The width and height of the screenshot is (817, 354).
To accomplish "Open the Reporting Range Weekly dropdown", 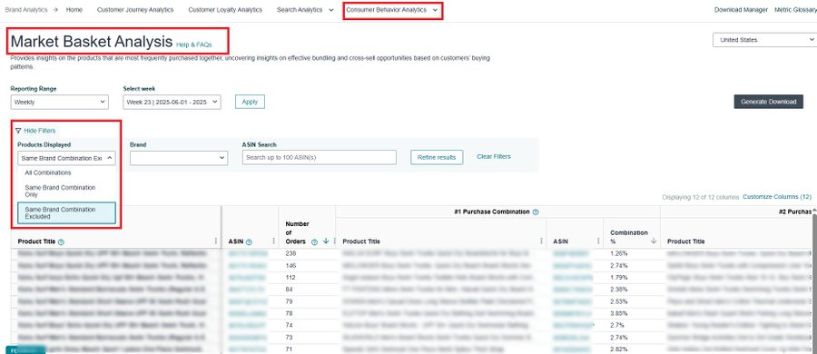I will (59, 103).
